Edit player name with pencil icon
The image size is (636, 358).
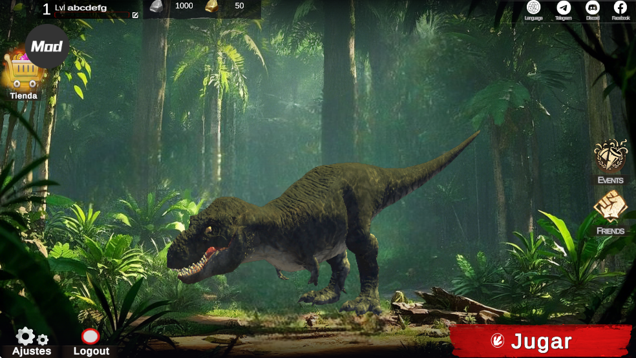pyautogui.click(x=135, y=15)
